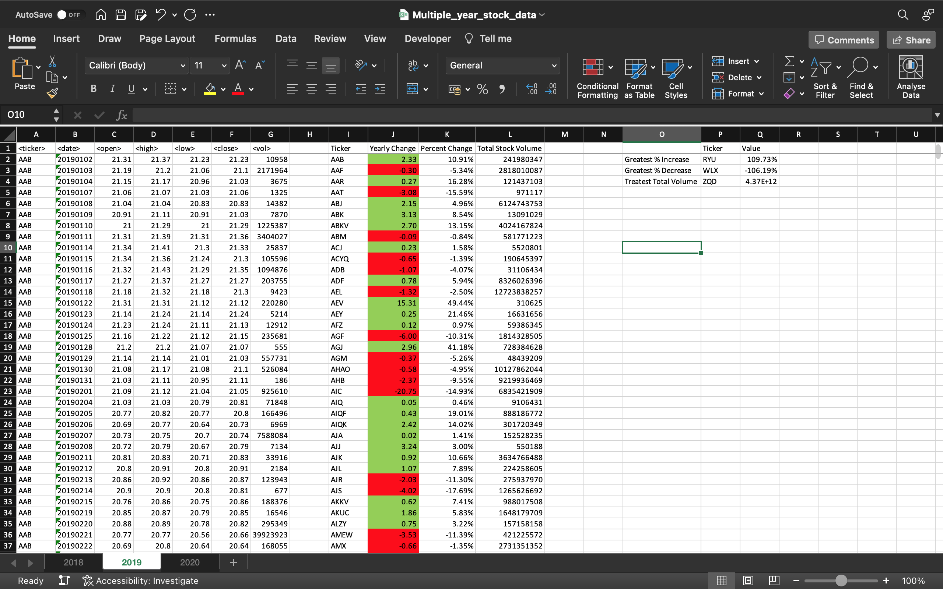943x589 pixels.
Task: Click the Format Painter brush icon
Action: point(52,94)
